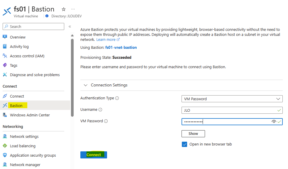Open the ellipsis more options menu
The image size is (288, 169).
tap(73, 9)
